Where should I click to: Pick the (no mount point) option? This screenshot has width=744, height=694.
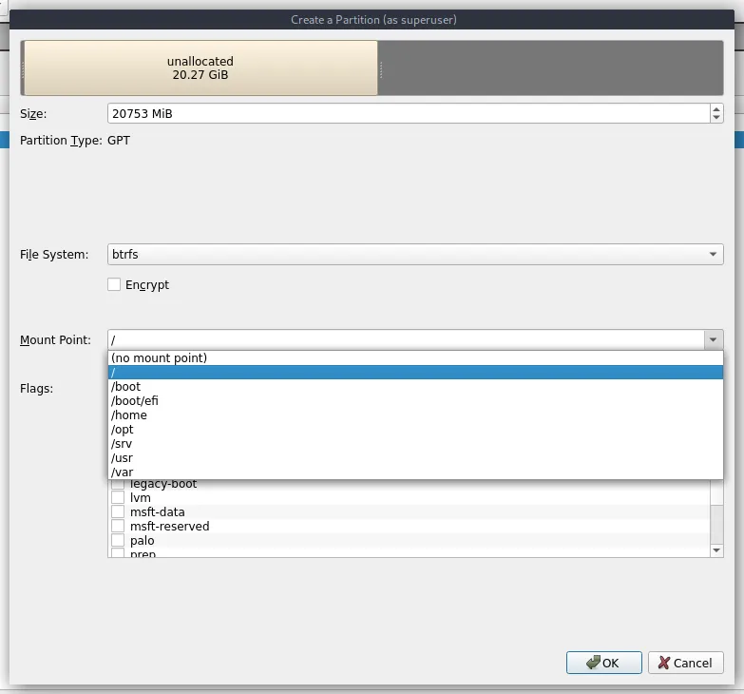415,357
